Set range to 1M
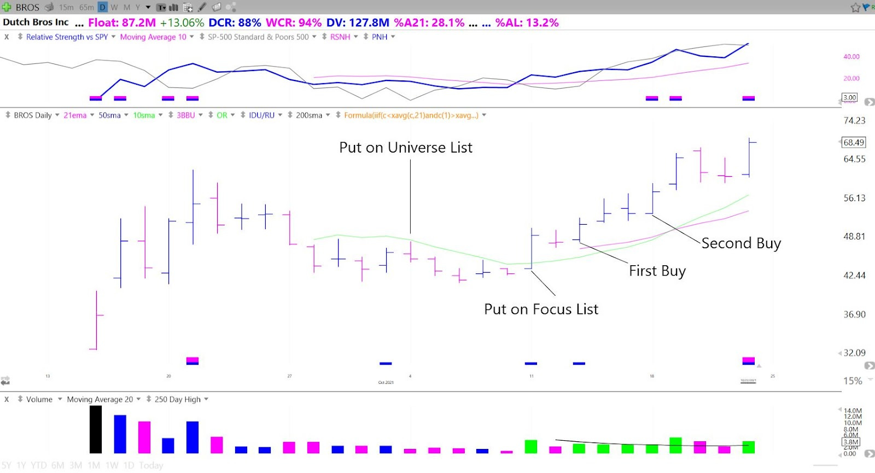Screen dimensions: 875x473 [x=94, y=465]
